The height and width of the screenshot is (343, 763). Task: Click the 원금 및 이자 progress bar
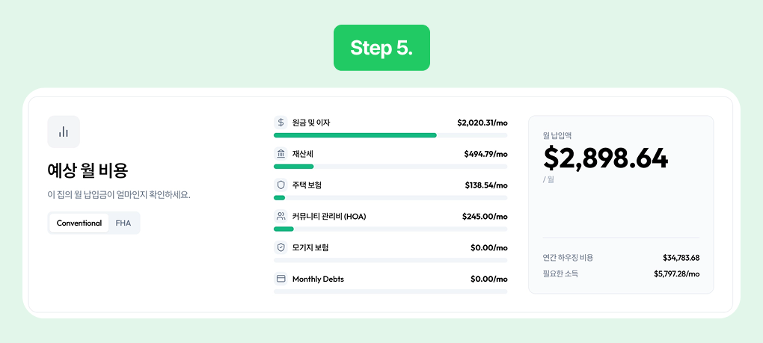click(x=390, y=135)
